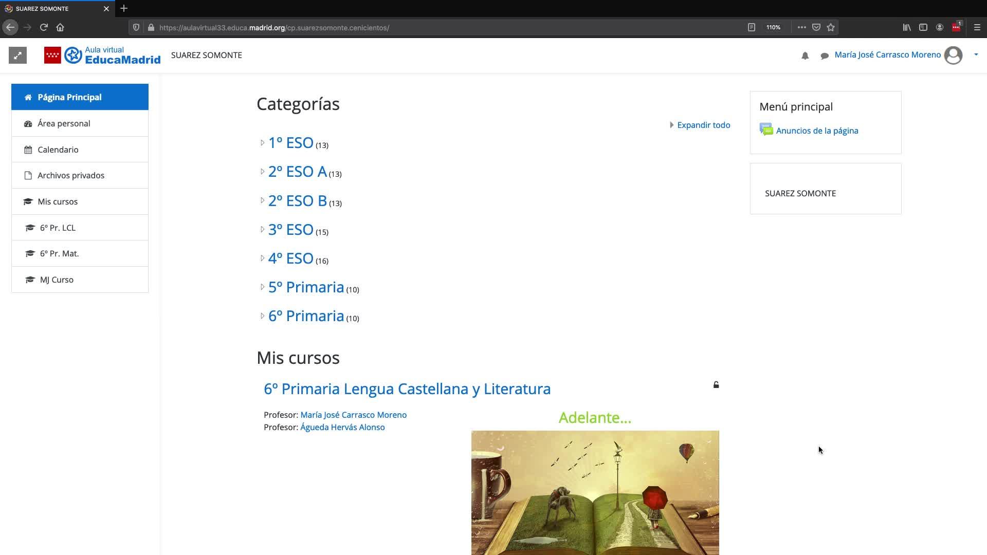987x555 pixels.
Task: Click the book illustration course image
Action: pyautogui.click(x=595, y=492)
